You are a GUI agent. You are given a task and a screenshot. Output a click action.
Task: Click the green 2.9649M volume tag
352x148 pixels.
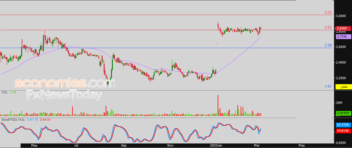point(343,113)
